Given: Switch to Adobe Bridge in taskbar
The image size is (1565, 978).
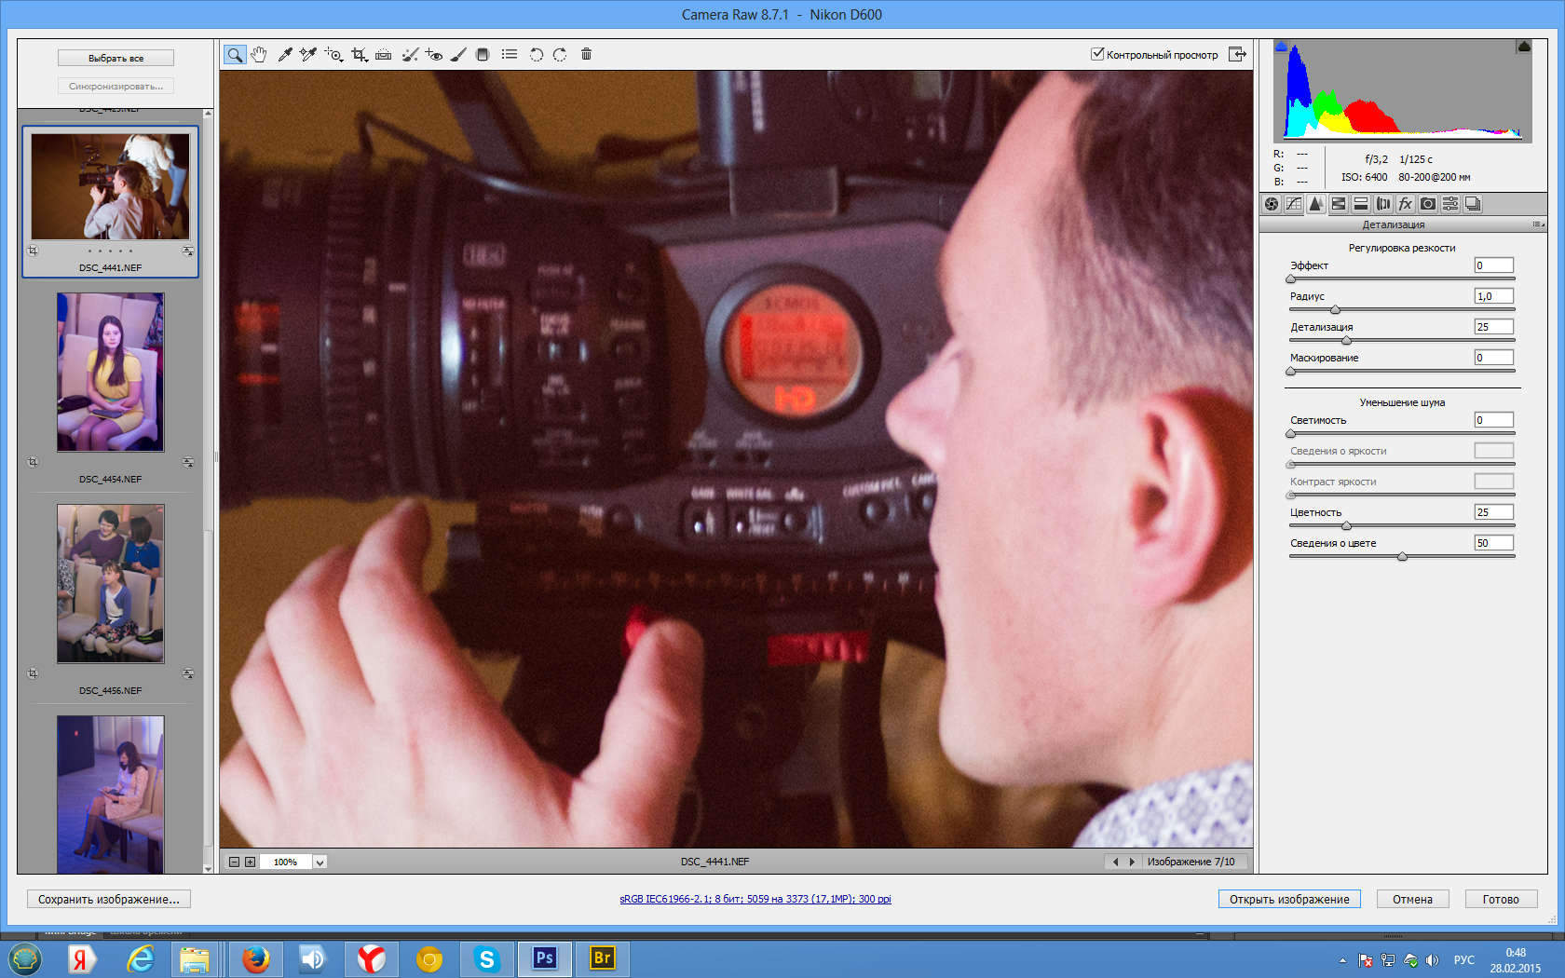Looking at the screenshot, I should [x=602, y=958].
